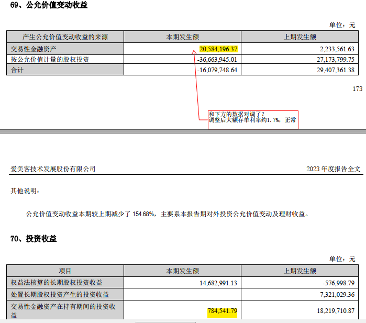Click the paragraph mentioning 154.68%
Image resolution: width=366 pixels, height=323 pixels.
point(168,214)
